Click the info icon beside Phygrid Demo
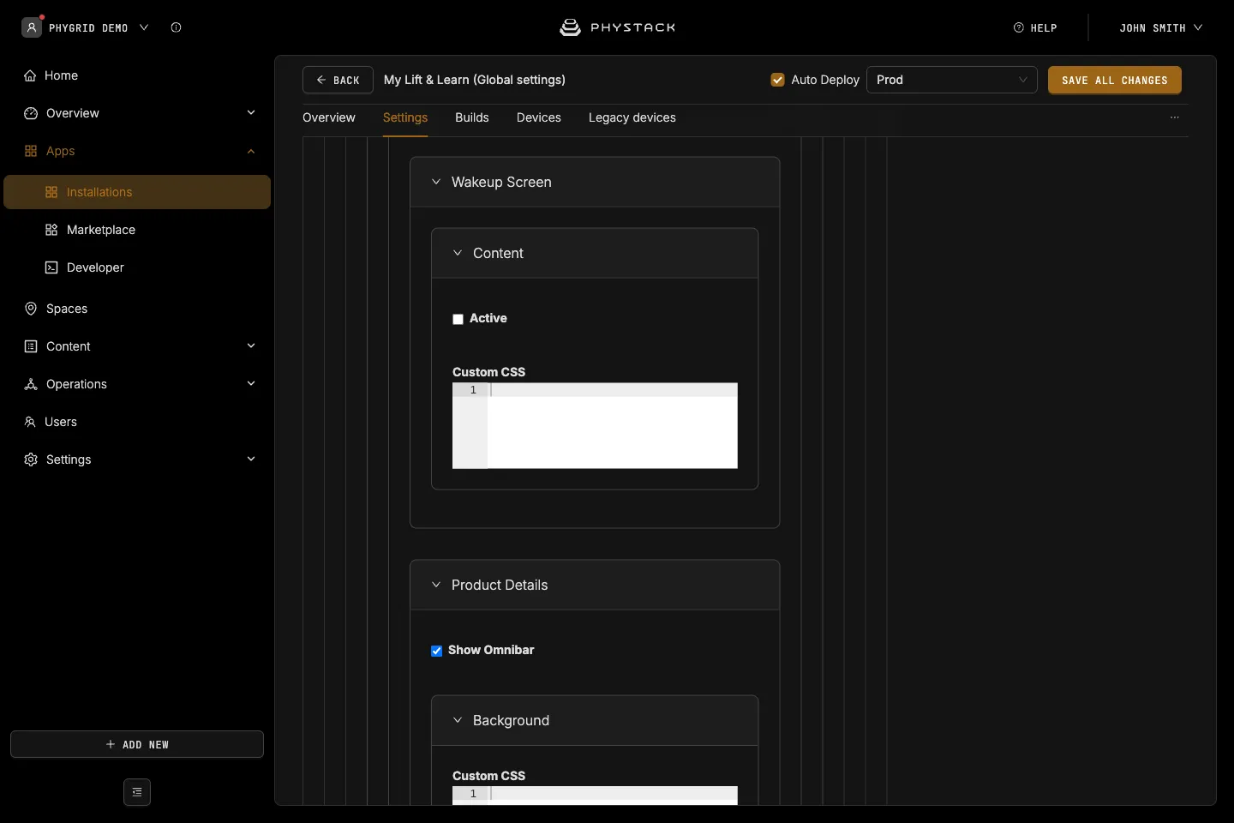Viewport: 1234px width, 823px height. 176,27
